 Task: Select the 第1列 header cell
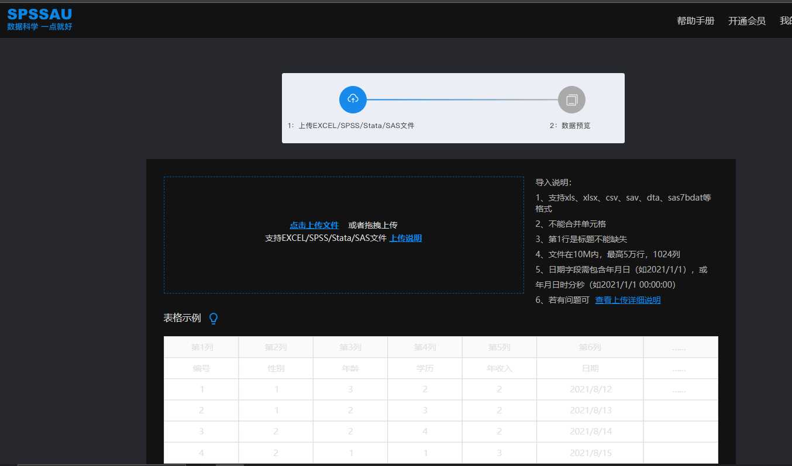[201, 347]
